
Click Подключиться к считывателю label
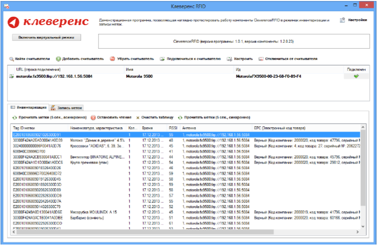[193, 58]
